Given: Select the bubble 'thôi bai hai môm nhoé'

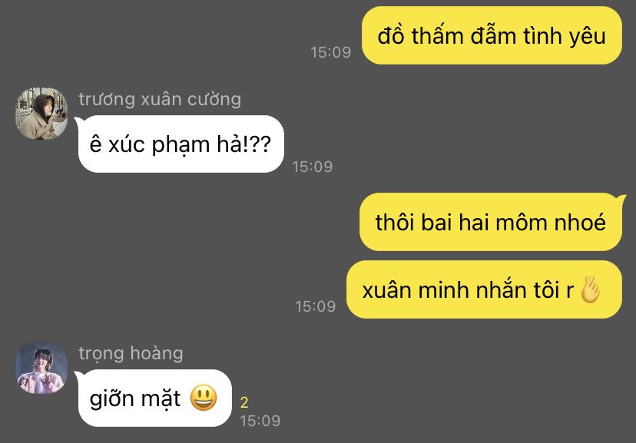Looking at the screenshot, I should [x=491, y=222].
